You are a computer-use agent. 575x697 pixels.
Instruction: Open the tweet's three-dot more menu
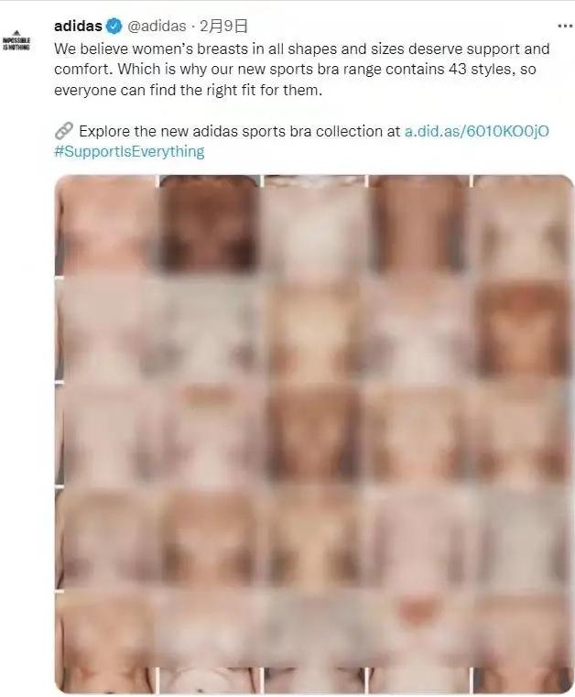[565, 27]
